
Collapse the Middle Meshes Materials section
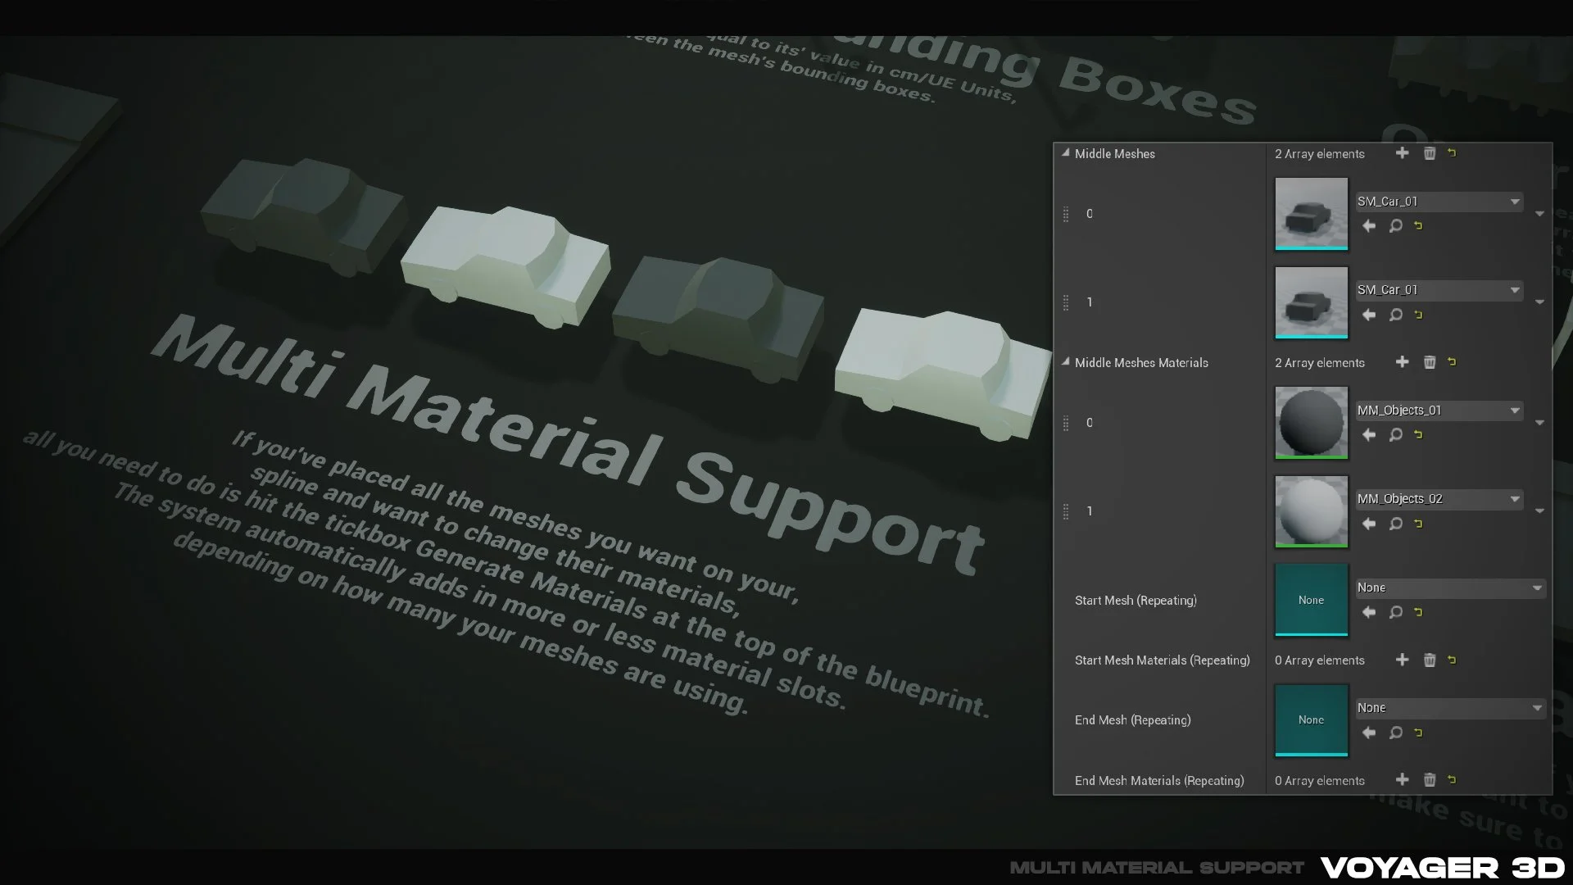click(x=1065, y=362)
